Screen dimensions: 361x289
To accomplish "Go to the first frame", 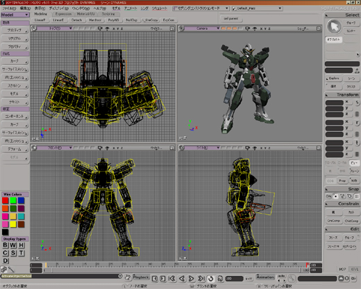I will pyautogui.click(x=172, y=279).
